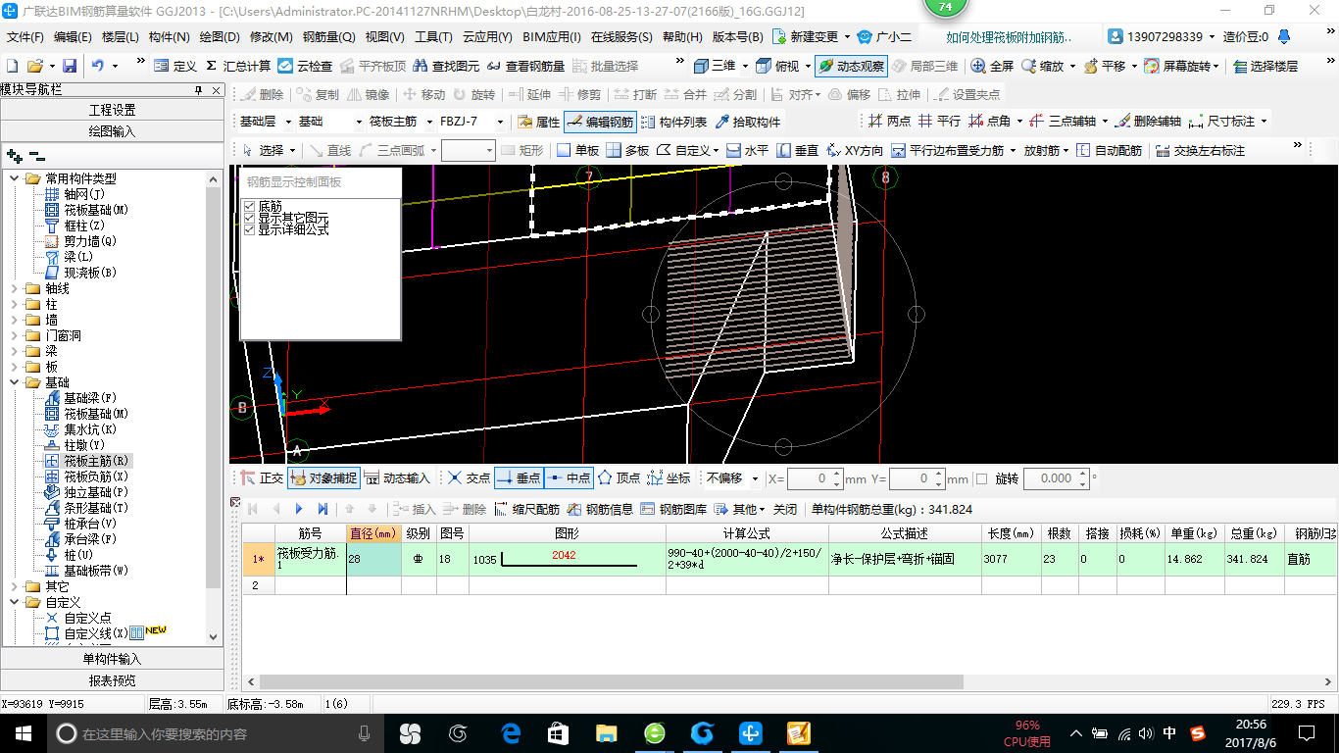This screenshot has width=1339, height=753.
Task: Click the rotation angle value field
Action: [1055, 478]
